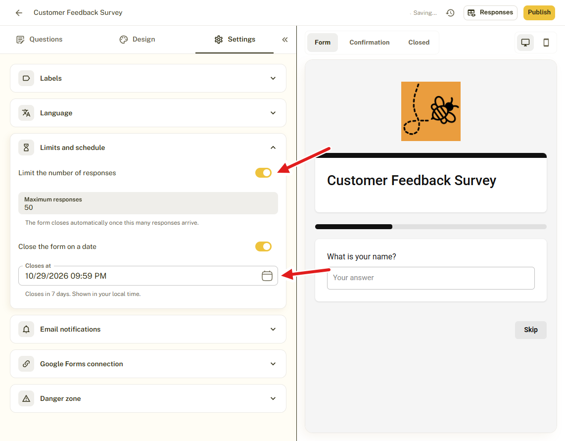565x441 pixels.
Task: Click the bee logo image in preview
Action: 430,111
